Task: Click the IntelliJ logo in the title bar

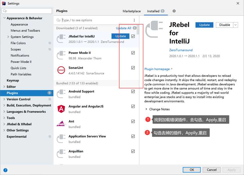Action: pos(4,3)
